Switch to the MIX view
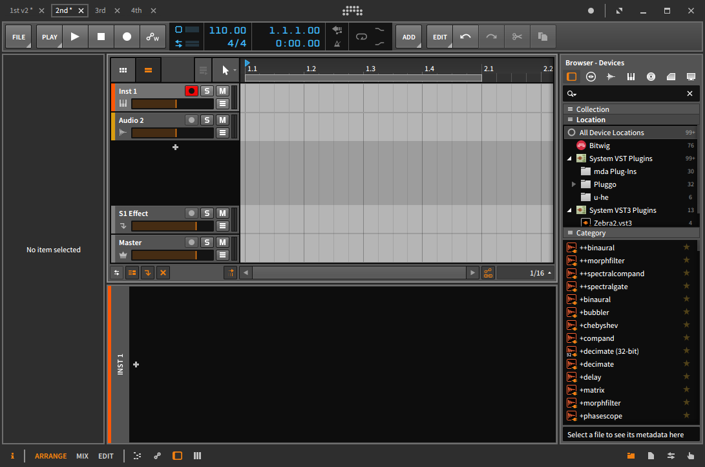 pyautogui.click(x=82, y=456)
